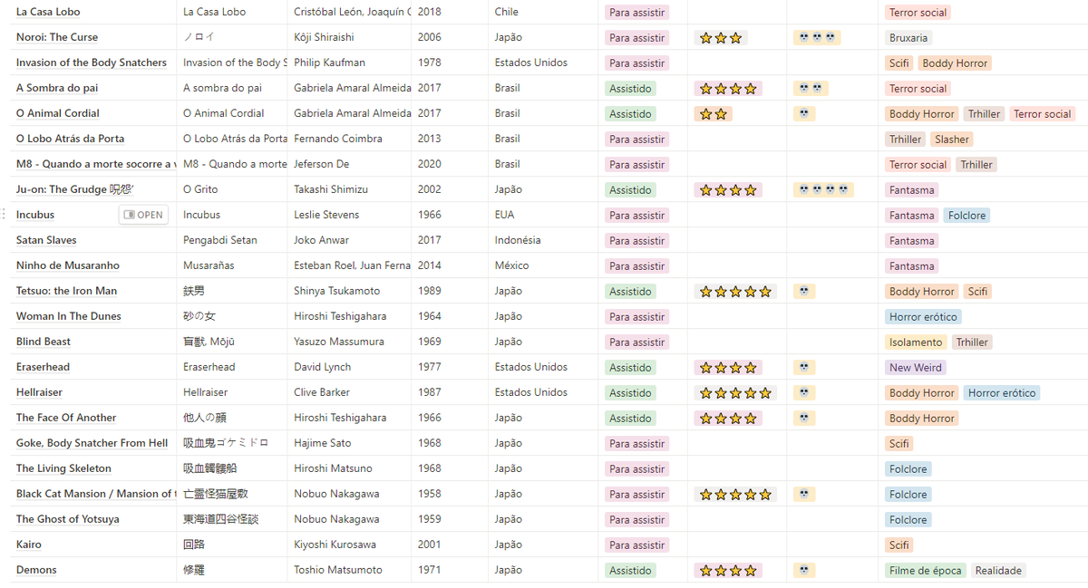
Task: Select the three-star rating for Noroi: The Curse
Action: point(721,38)
